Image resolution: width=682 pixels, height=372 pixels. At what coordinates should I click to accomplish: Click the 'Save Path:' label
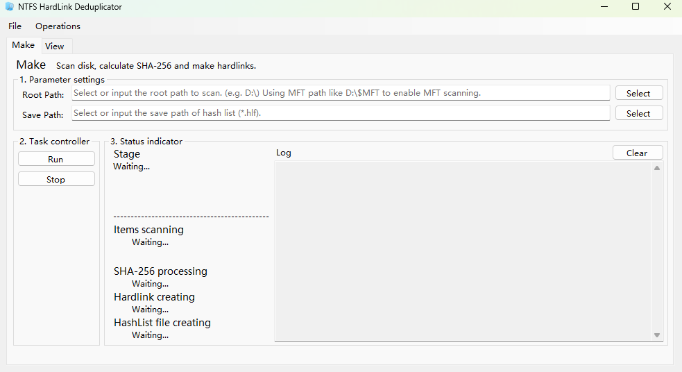pyautogui.click(x=42, y=115)
